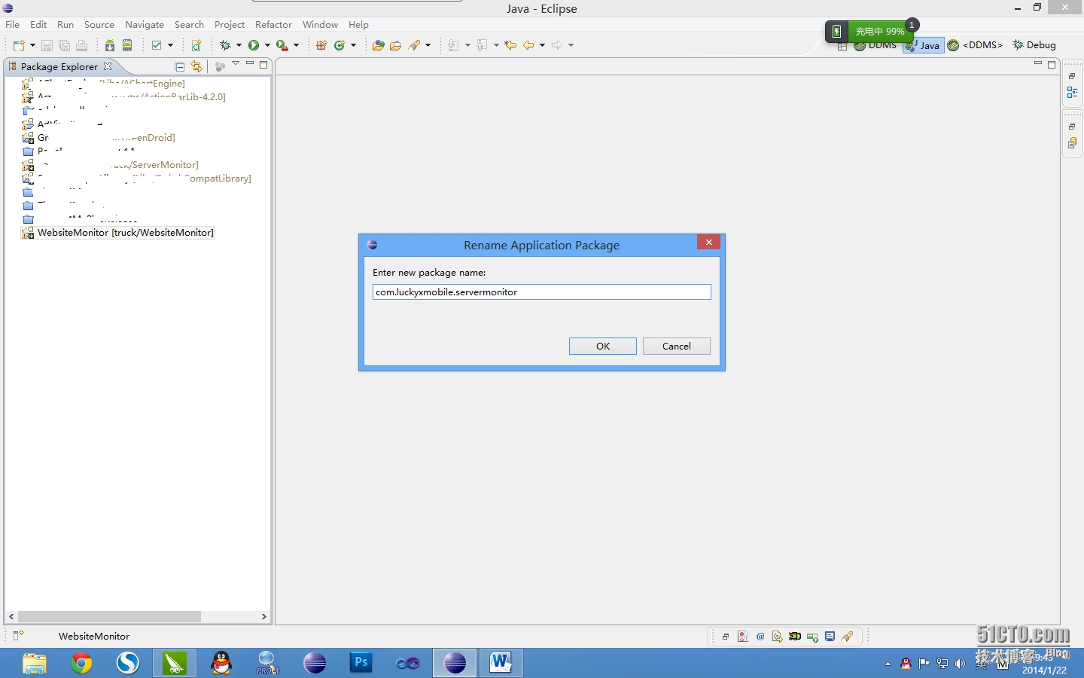Click the Declaration icon in bottom trim

(x=778, y=637)
